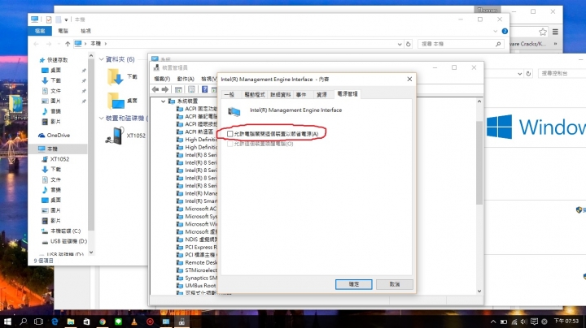Open browser hamburger menu icon
Screen dimensions: 586x328
[555, 32]
